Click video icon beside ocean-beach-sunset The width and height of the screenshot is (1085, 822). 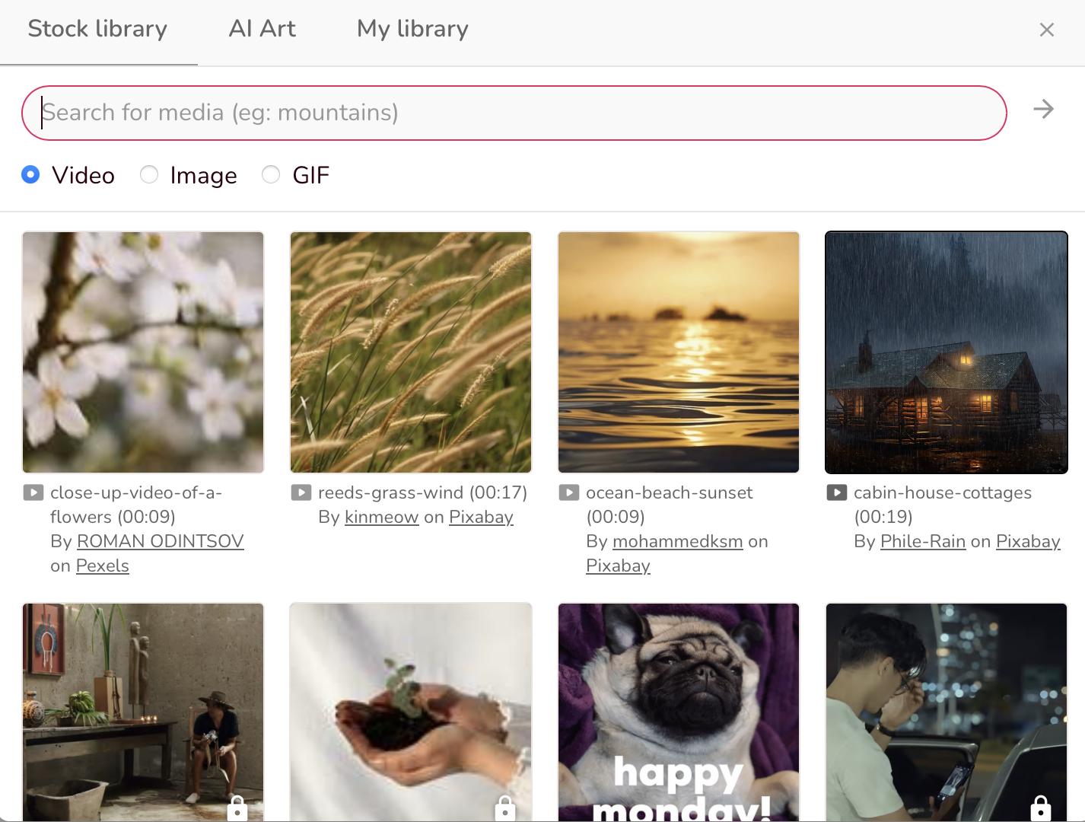[x=569, y=492]
